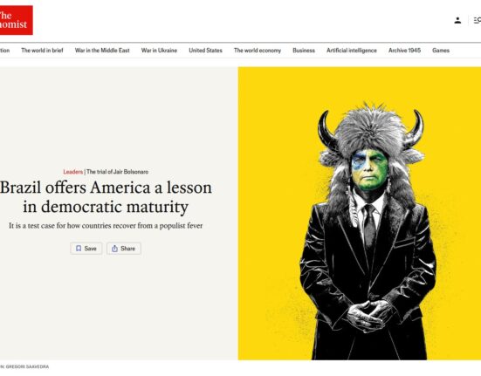Open Artificial intelligence section
The image size is (481, 376).
coord(352,51)
